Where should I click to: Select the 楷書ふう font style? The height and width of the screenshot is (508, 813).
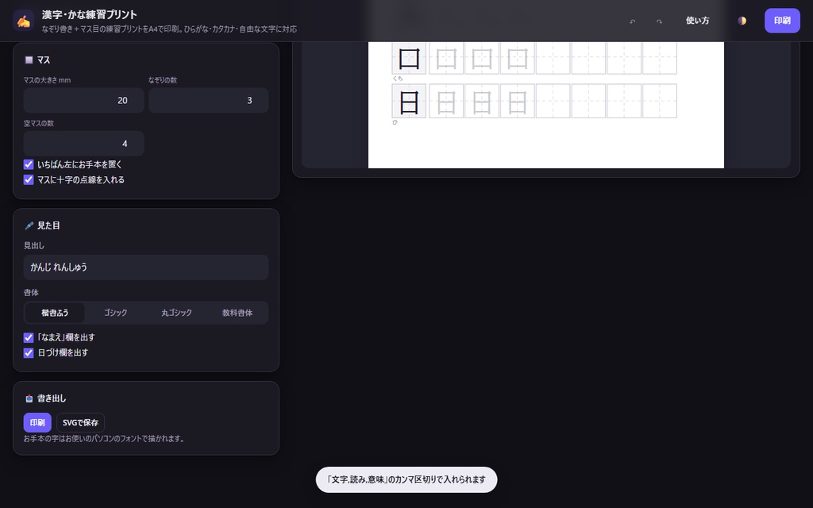tap(55, 313)
